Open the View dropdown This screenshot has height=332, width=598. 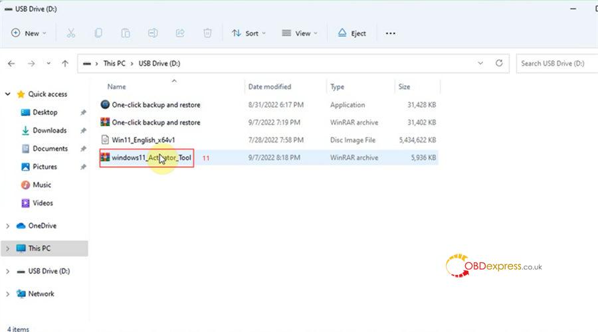(x=300, y=33)
